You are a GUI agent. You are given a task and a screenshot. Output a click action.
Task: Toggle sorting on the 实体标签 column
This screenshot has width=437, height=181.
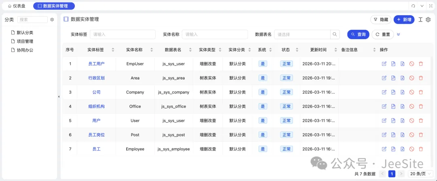pos(113,50)
